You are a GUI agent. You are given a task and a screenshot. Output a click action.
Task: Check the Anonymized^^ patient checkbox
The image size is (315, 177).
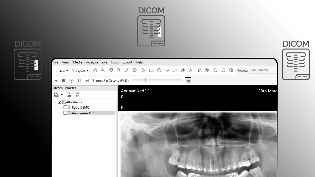click(65, 113)
